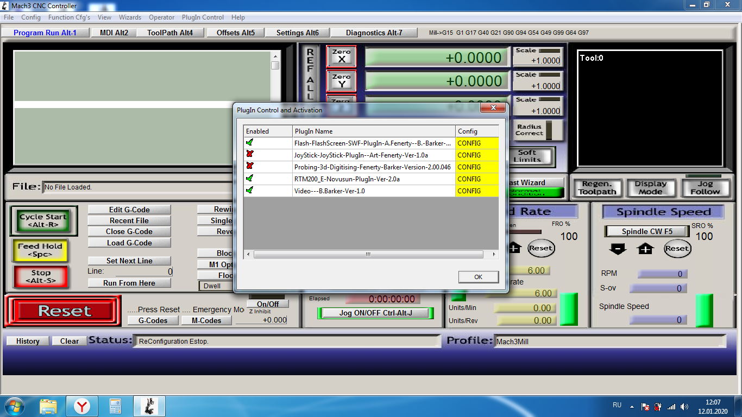The width and height of the screenshot is (742, 417).
Task: Enable the JoyStick plugin red X mark
Action: [x=250, y=155]
